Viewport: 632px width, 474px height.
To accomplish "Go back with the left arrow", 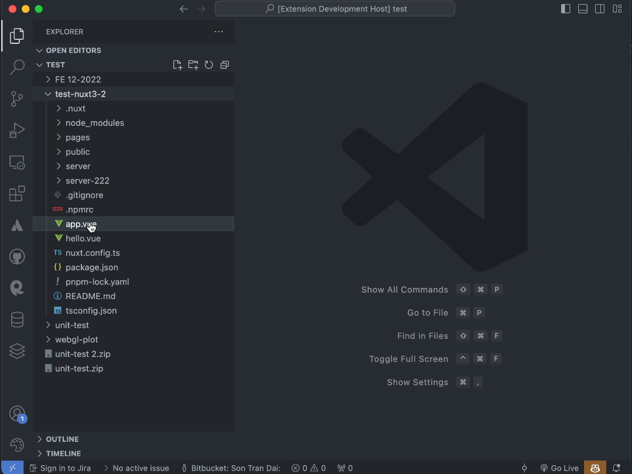I will pos(184,9).
